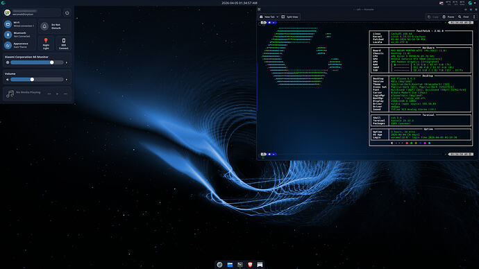Image resolution: width=479 pixels, height=269 pixels.
Task: Click the Terminal section header in fastfetch
Action: [428, 115]
